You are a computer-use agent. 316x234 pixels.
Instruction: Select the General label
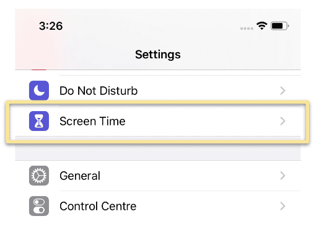[x=80, y=176]
